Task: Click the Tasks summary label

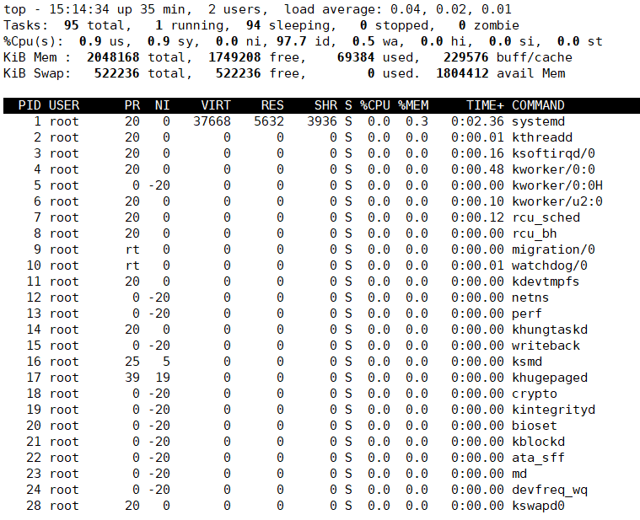Action: (x=23, y=25)
